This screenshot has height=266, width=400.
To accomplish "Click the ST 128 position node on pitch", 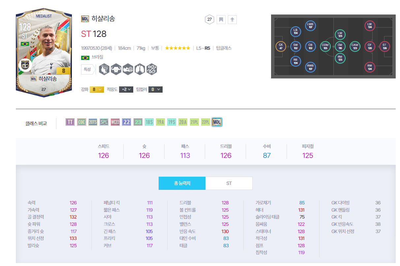I will coord(385,46).
